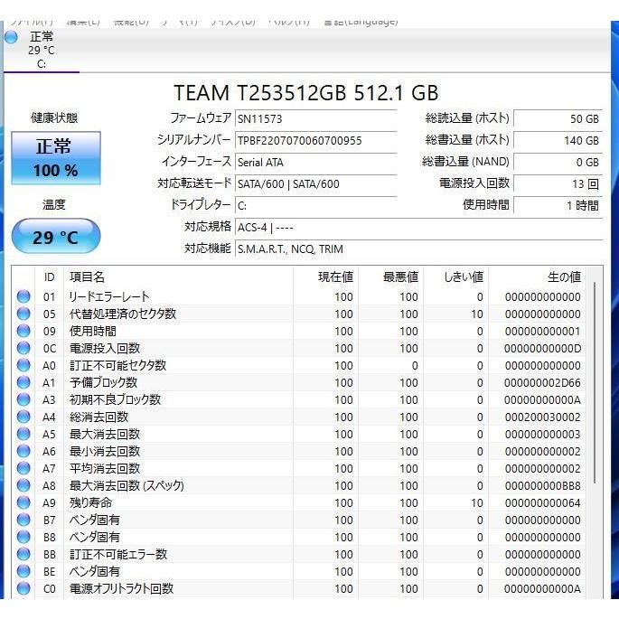
Task: Click the standard field ACS-4 | ----
Action: pyautogui.click(x=419, y=228)
